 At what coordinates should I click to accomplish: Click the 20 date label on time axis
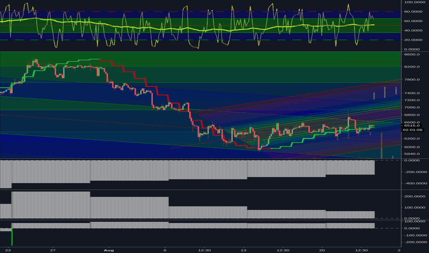click(x=322, y=250)
